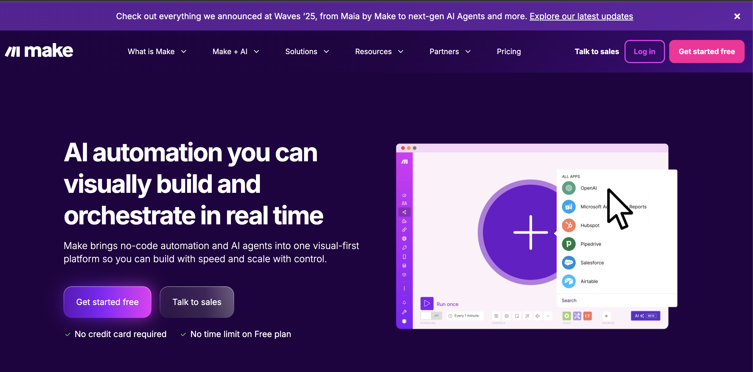Expand the Solutions dropdown menu
Image resolution: width=753 pixels, height=372 pixels.
pyautogui.click(x=307, y=52)
